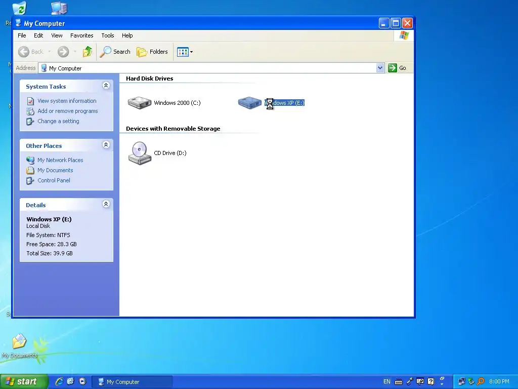The height and width of the screenshot is (389, 518).
Task: Collapse the Other Places panel
Action: point(106,145)
